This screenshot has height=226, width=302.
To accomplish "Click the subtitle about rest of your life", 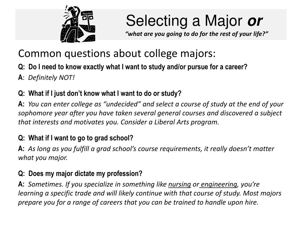I will (197, 34).
